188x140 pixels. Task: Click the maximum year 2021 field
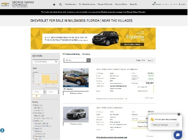click(x=53, y=92)
